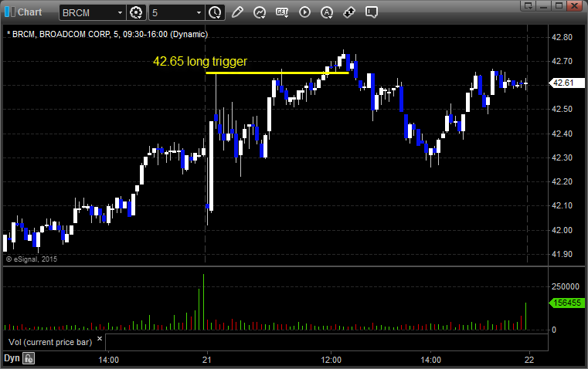Click the blue symbol link bar

pos(7,12)
